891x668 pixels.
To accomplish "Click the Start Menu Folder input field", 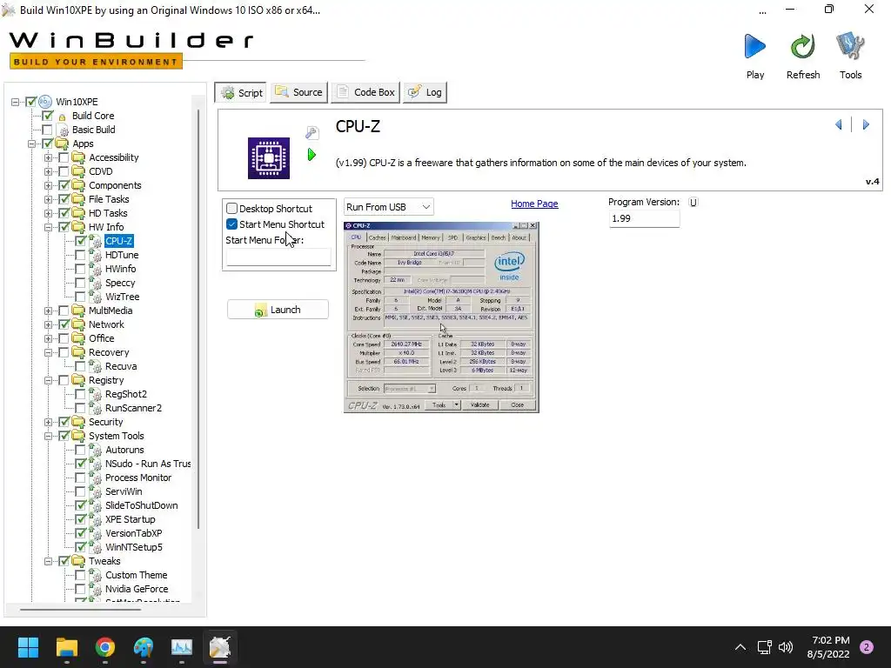I will (278, 257).
